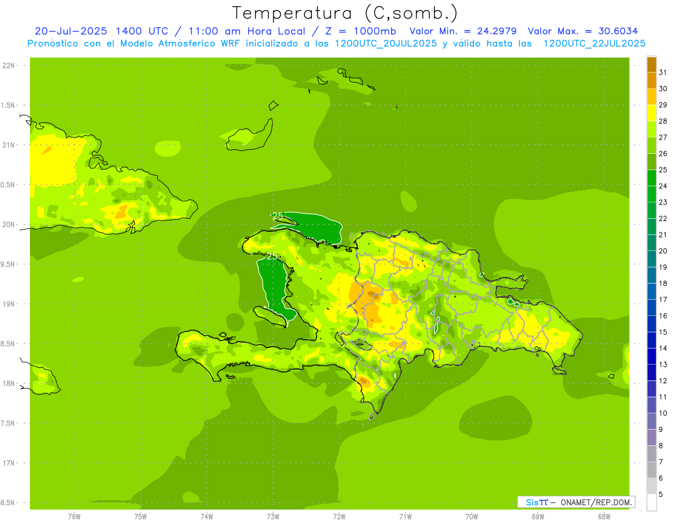Viewport: 678px width, 524px height.
Task: Click the blue color bar segment between 15 and 16
Action: (651, 324)
